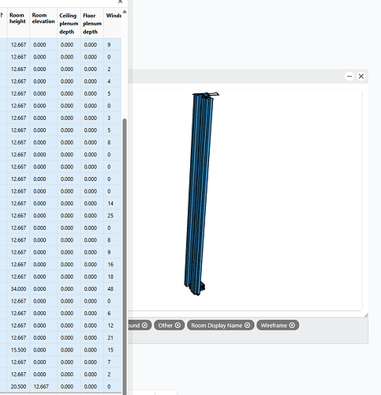
Task: Select the blue 3D building model
Action: [x=200, y=194]
